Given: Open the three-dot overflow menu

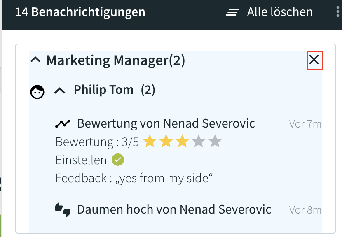Looking at the screenshot, I should (337, 12).
